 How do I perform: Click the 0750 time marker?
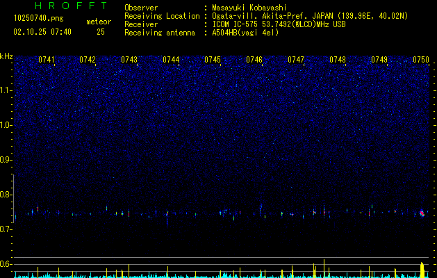421,60
